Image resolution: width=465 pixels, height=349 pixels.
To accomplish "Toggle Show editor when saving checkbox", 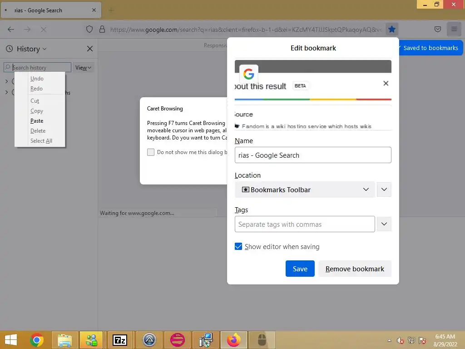I will coord(238,247).
